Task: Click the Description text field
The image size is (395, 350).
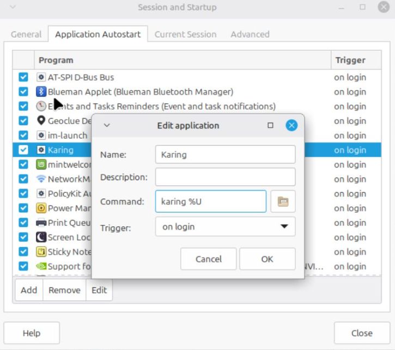Action: [225, 177]
